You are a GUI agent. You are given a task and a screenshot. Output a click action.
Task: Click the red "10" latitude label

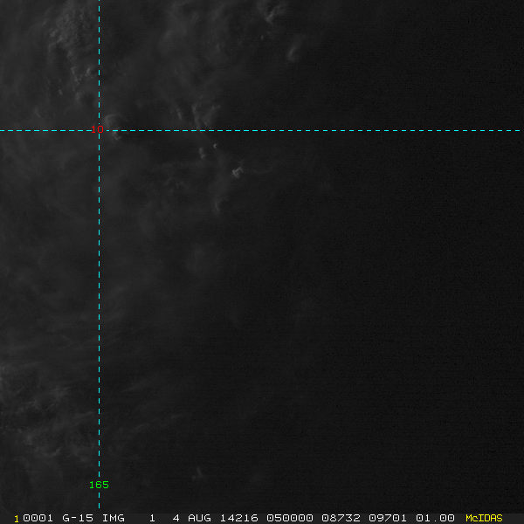100,129
